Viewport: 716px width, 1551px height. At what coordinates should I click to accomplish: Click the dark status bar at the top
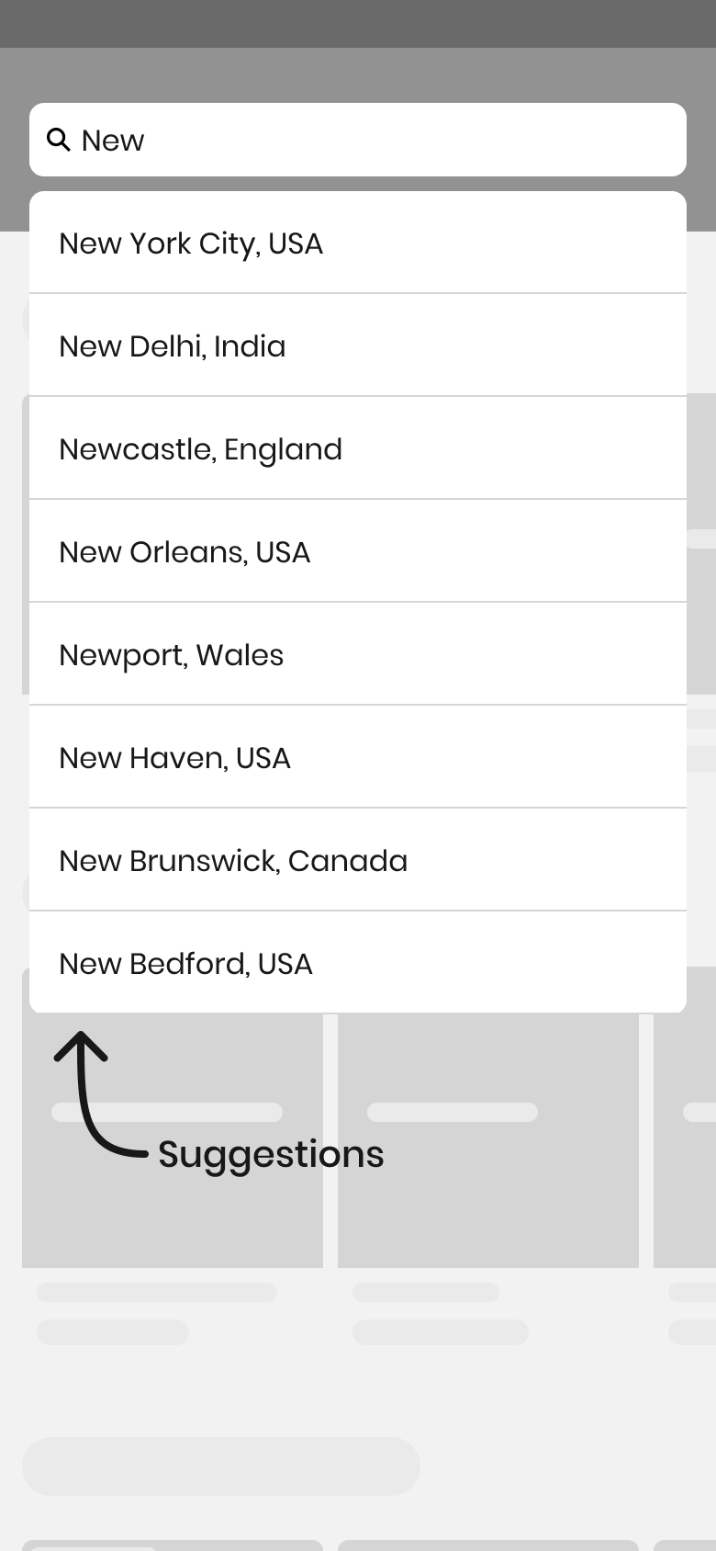click(x=358, y=23)
